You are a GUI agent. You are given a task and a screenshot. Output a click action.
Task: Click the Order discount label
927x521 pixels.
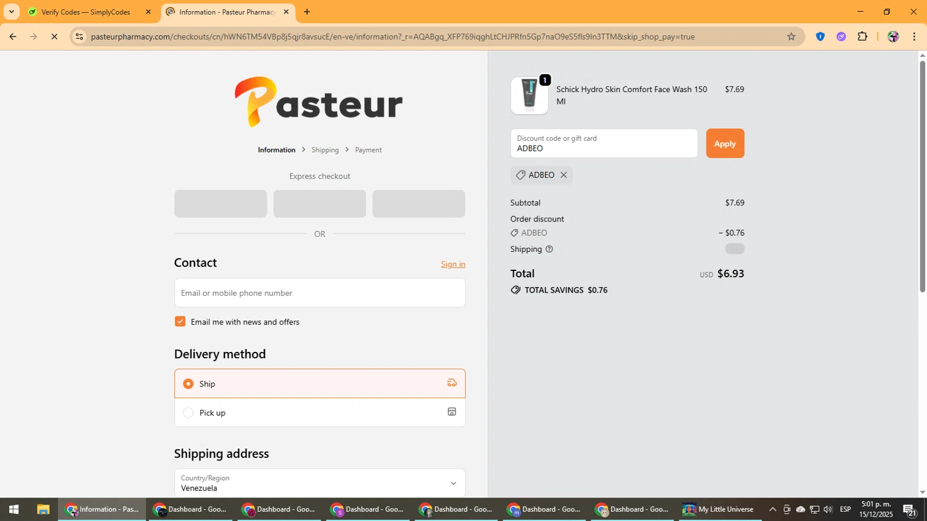[x=537, y=219]
